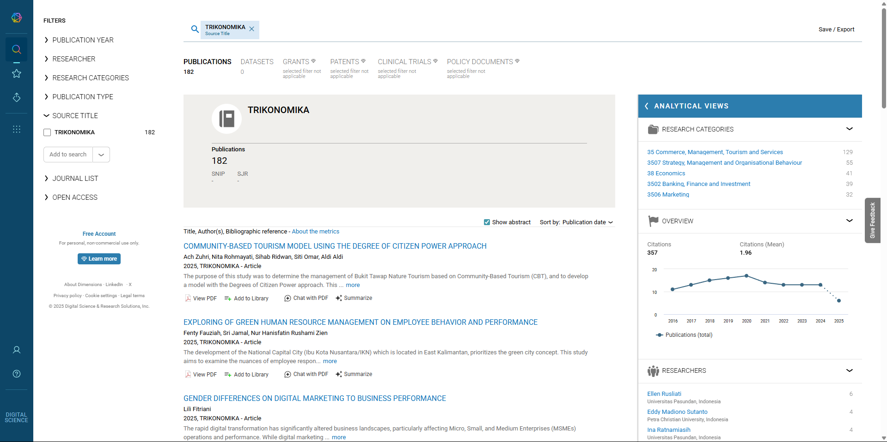Click the Overview flag icon
The height and width of the screenshot is (442, 887).
point(653,221)
